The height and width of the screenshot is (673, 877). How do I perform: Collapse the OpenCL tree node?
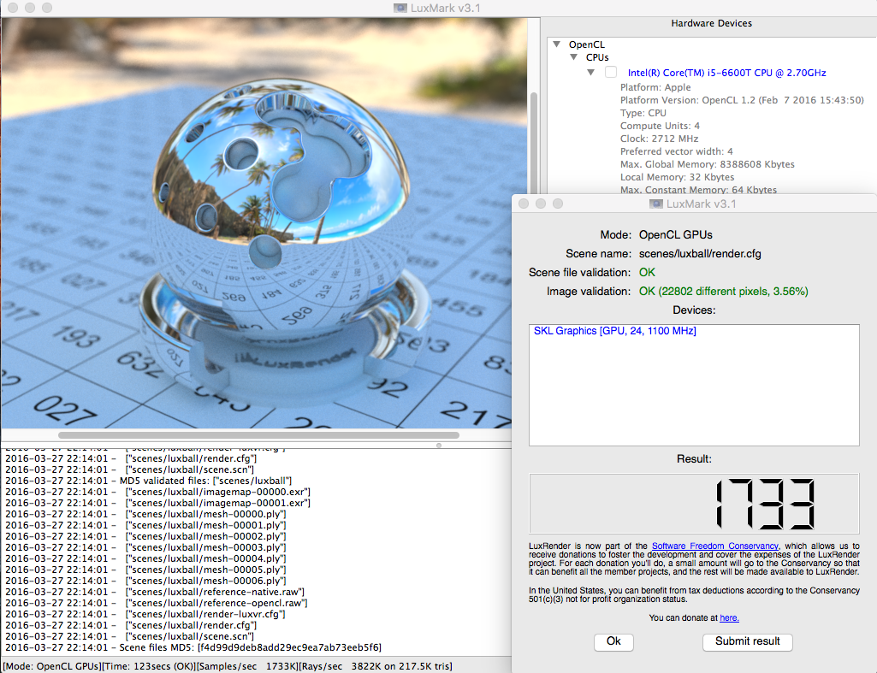[x=556, y=44]
